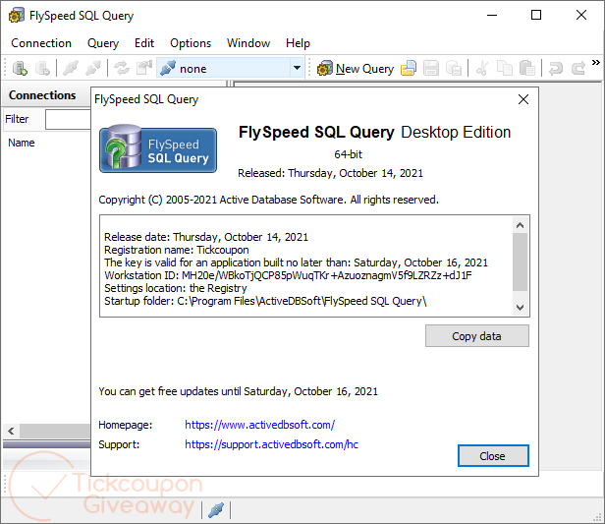Click the Connections panel Filter input field
605x524 pixels.
click(x=68, y=119)
